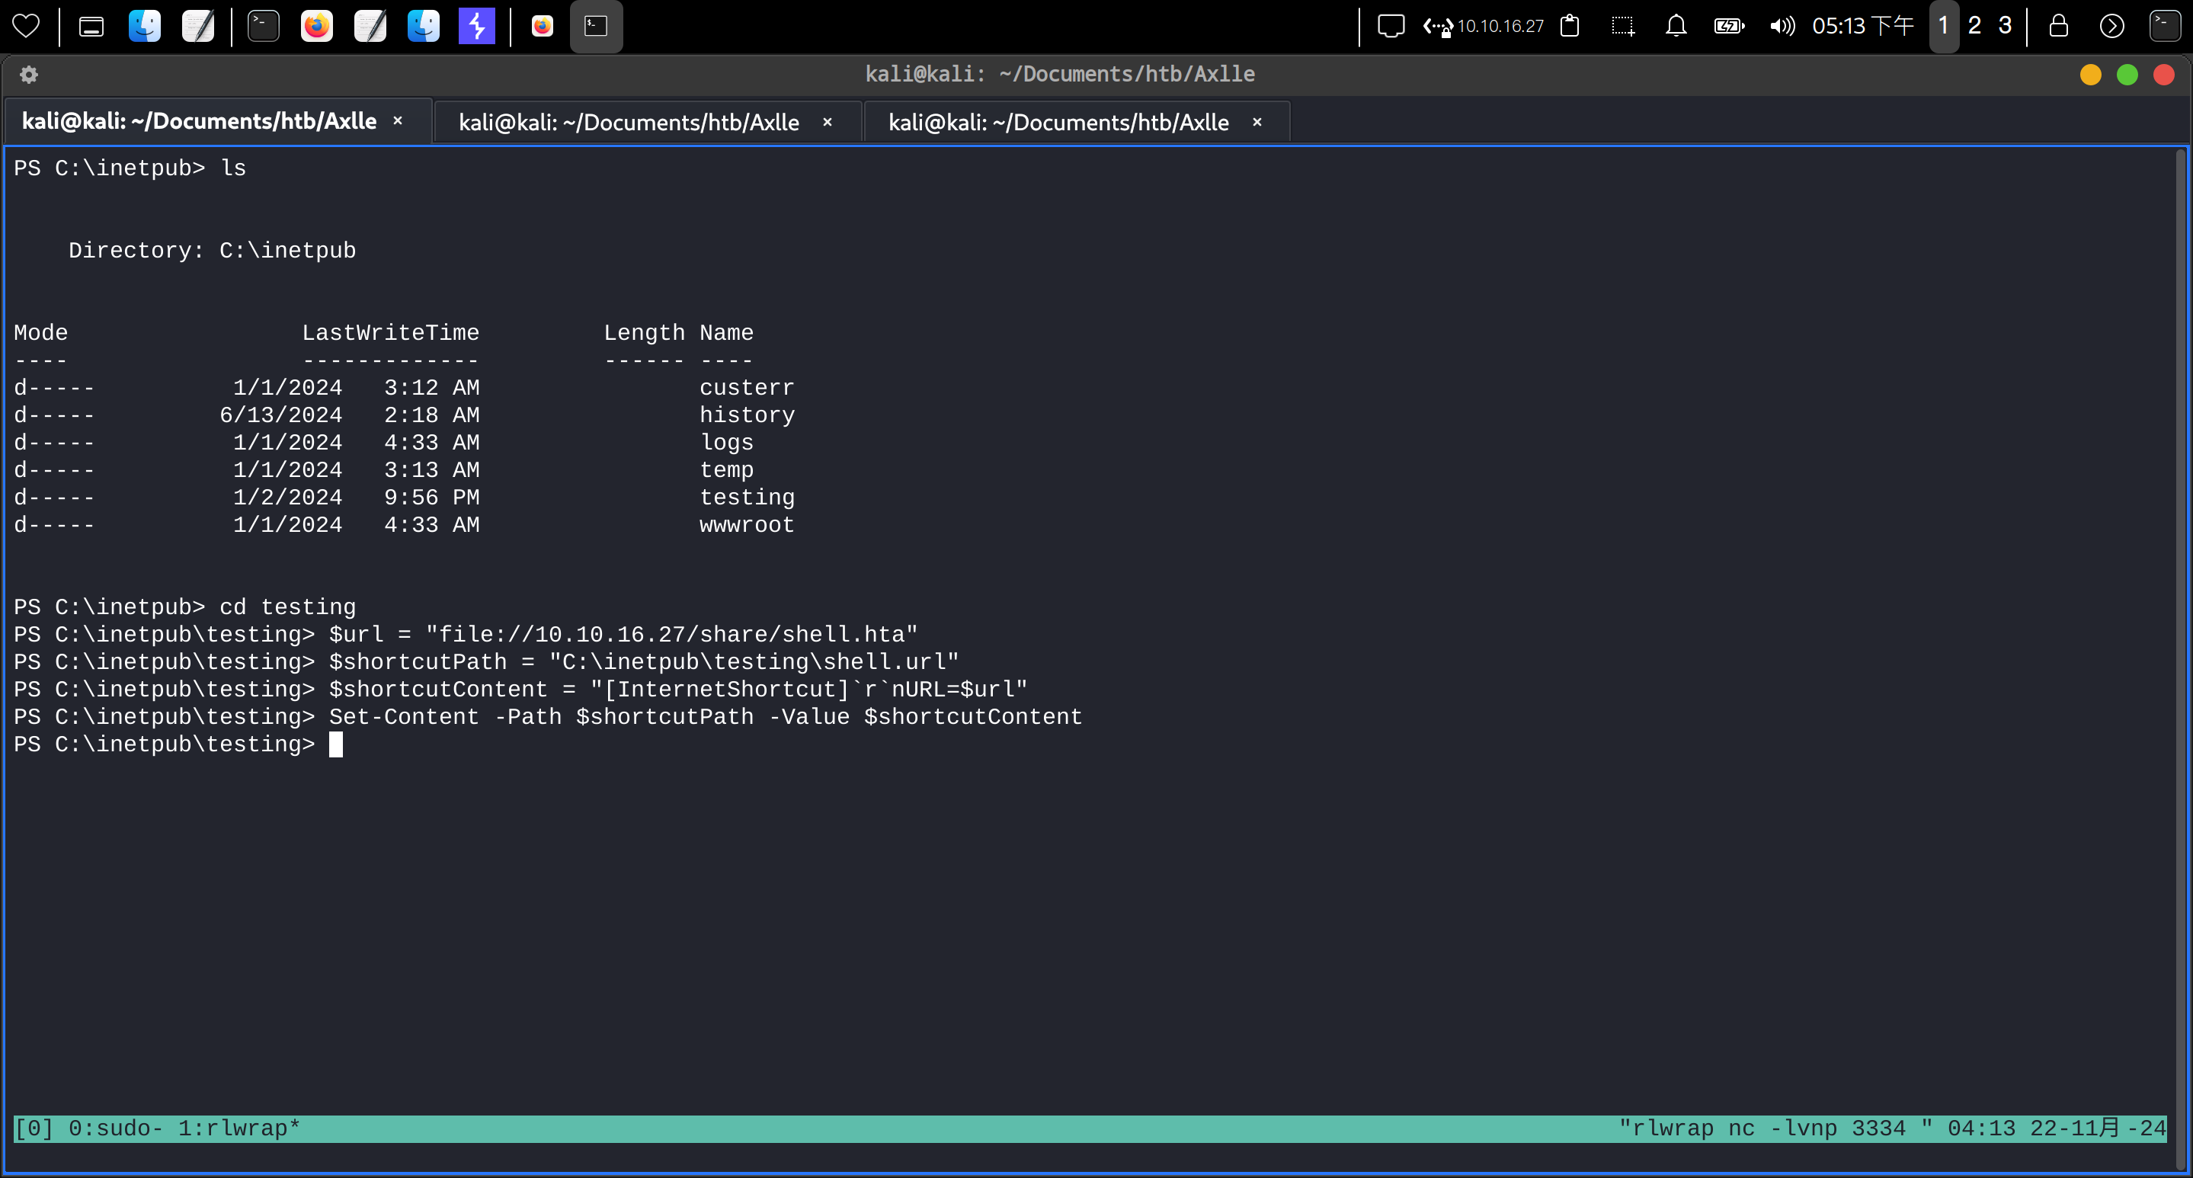Select 'testing' directory name in listing
Screen dimensions: 2193x1178
pyautogui.click(x=747, y=497)
